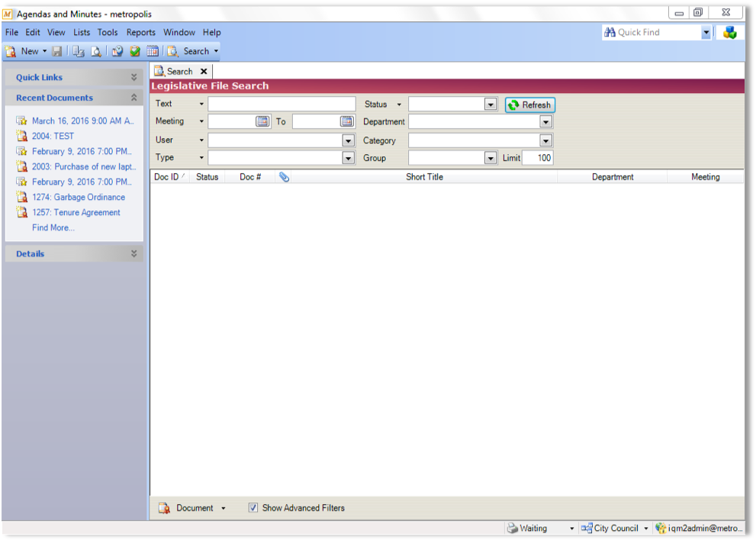The image size is (756, 540).
Task: Open the File menu
Action: [11, 32]
